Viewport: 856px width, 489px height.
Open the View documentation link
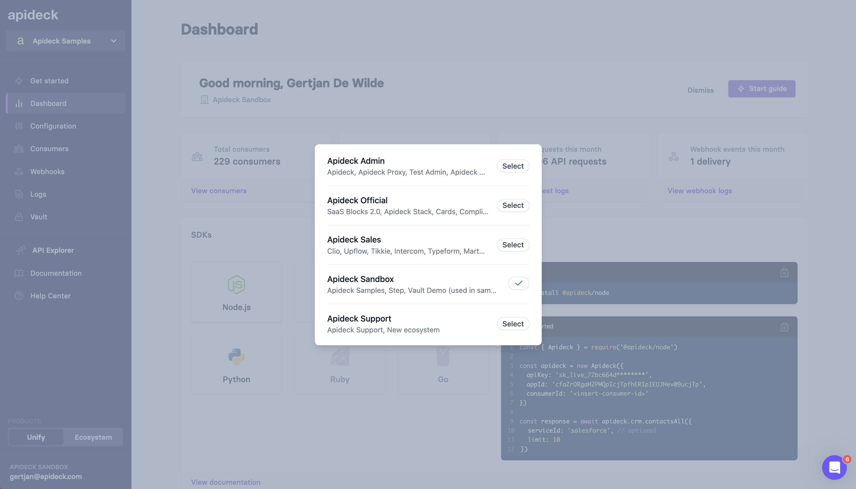(226, 482)
